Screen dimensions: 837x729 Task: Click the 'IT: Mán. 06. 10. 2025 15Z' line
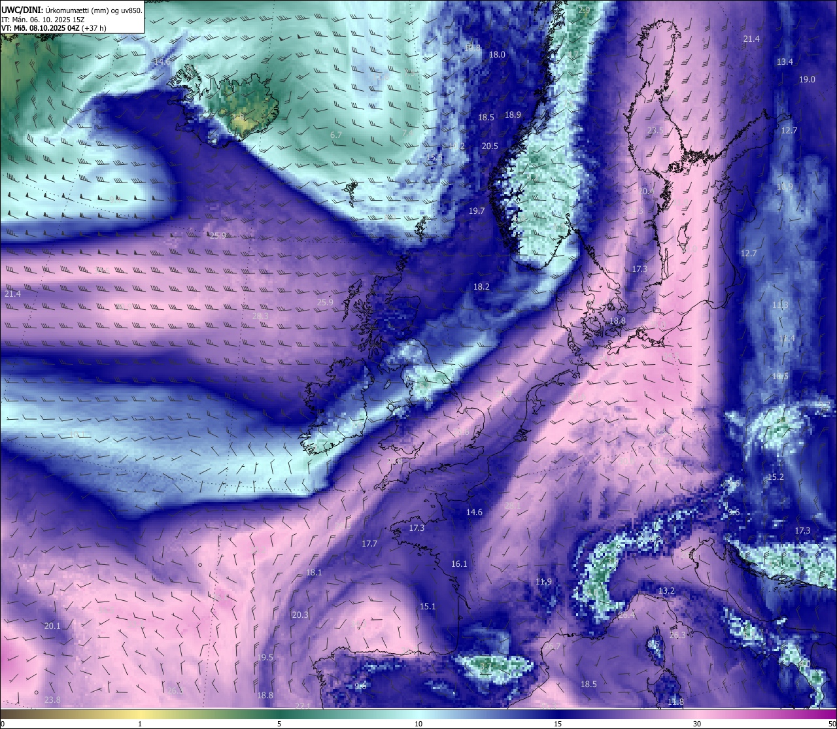43,19
